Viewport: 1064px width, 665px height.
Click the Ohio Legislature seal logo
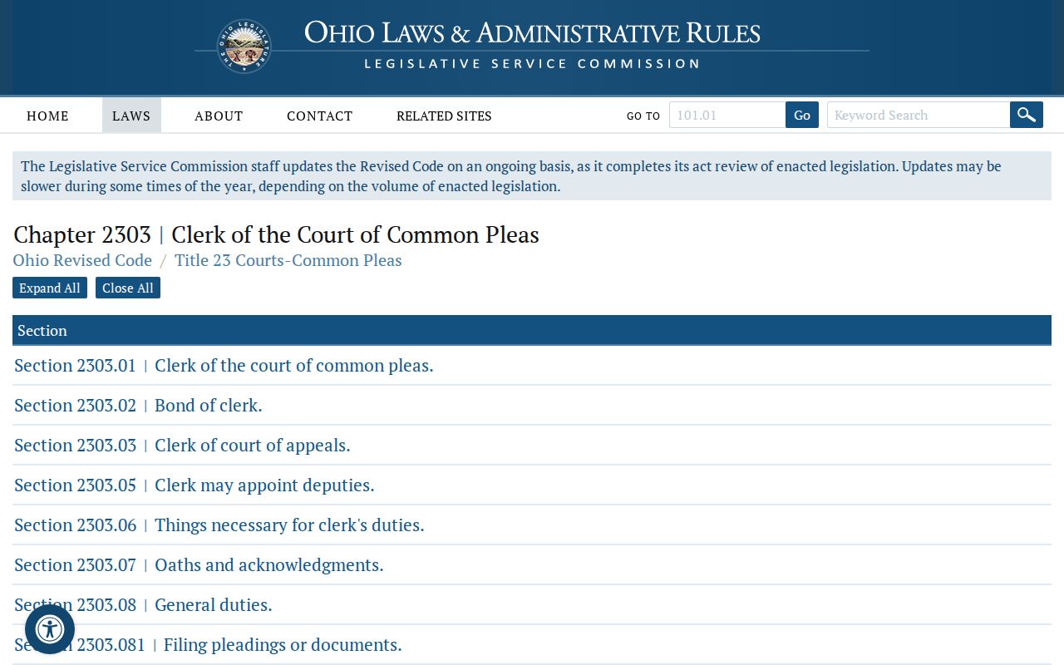click(244, 47)
